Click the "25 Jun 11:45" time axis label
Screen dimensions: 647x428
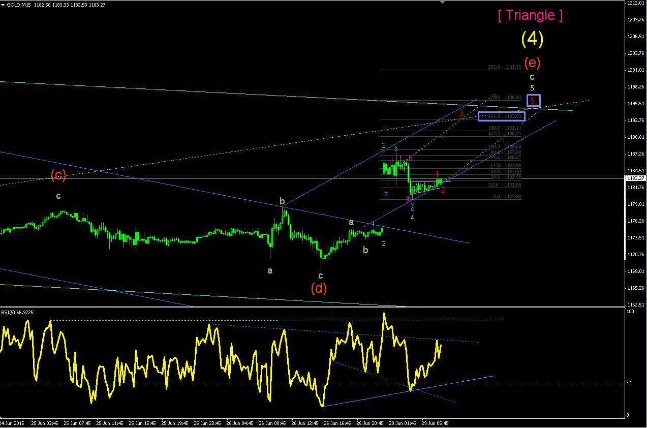pos(110,423)
